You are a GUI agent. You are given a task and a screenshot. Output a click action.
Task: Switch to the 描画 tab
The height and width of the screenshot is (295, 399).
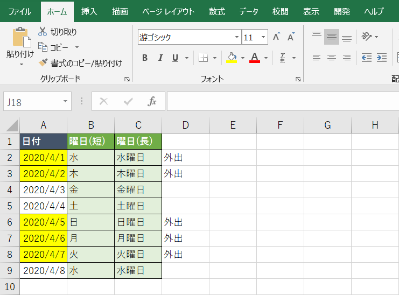[x=120, y=12]
